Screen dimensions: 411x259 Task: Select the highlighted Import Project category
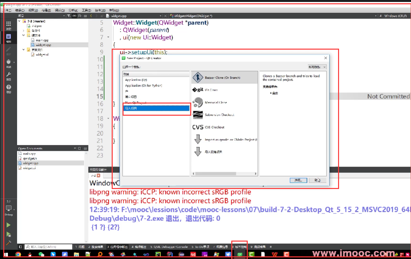pyautogui.click(x=156, y=108)
